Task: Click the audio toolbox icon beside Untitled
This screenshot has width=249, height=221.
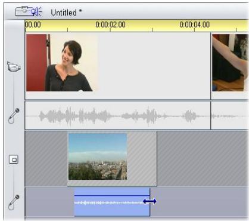Action: (29, 11)
